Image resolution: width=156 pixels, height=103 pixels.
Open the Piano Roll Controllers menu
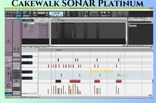tap(38, 47)
